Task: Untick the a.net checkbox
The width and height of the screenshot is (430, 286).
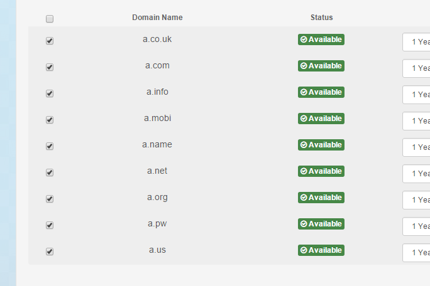Action: coord(50,172)
